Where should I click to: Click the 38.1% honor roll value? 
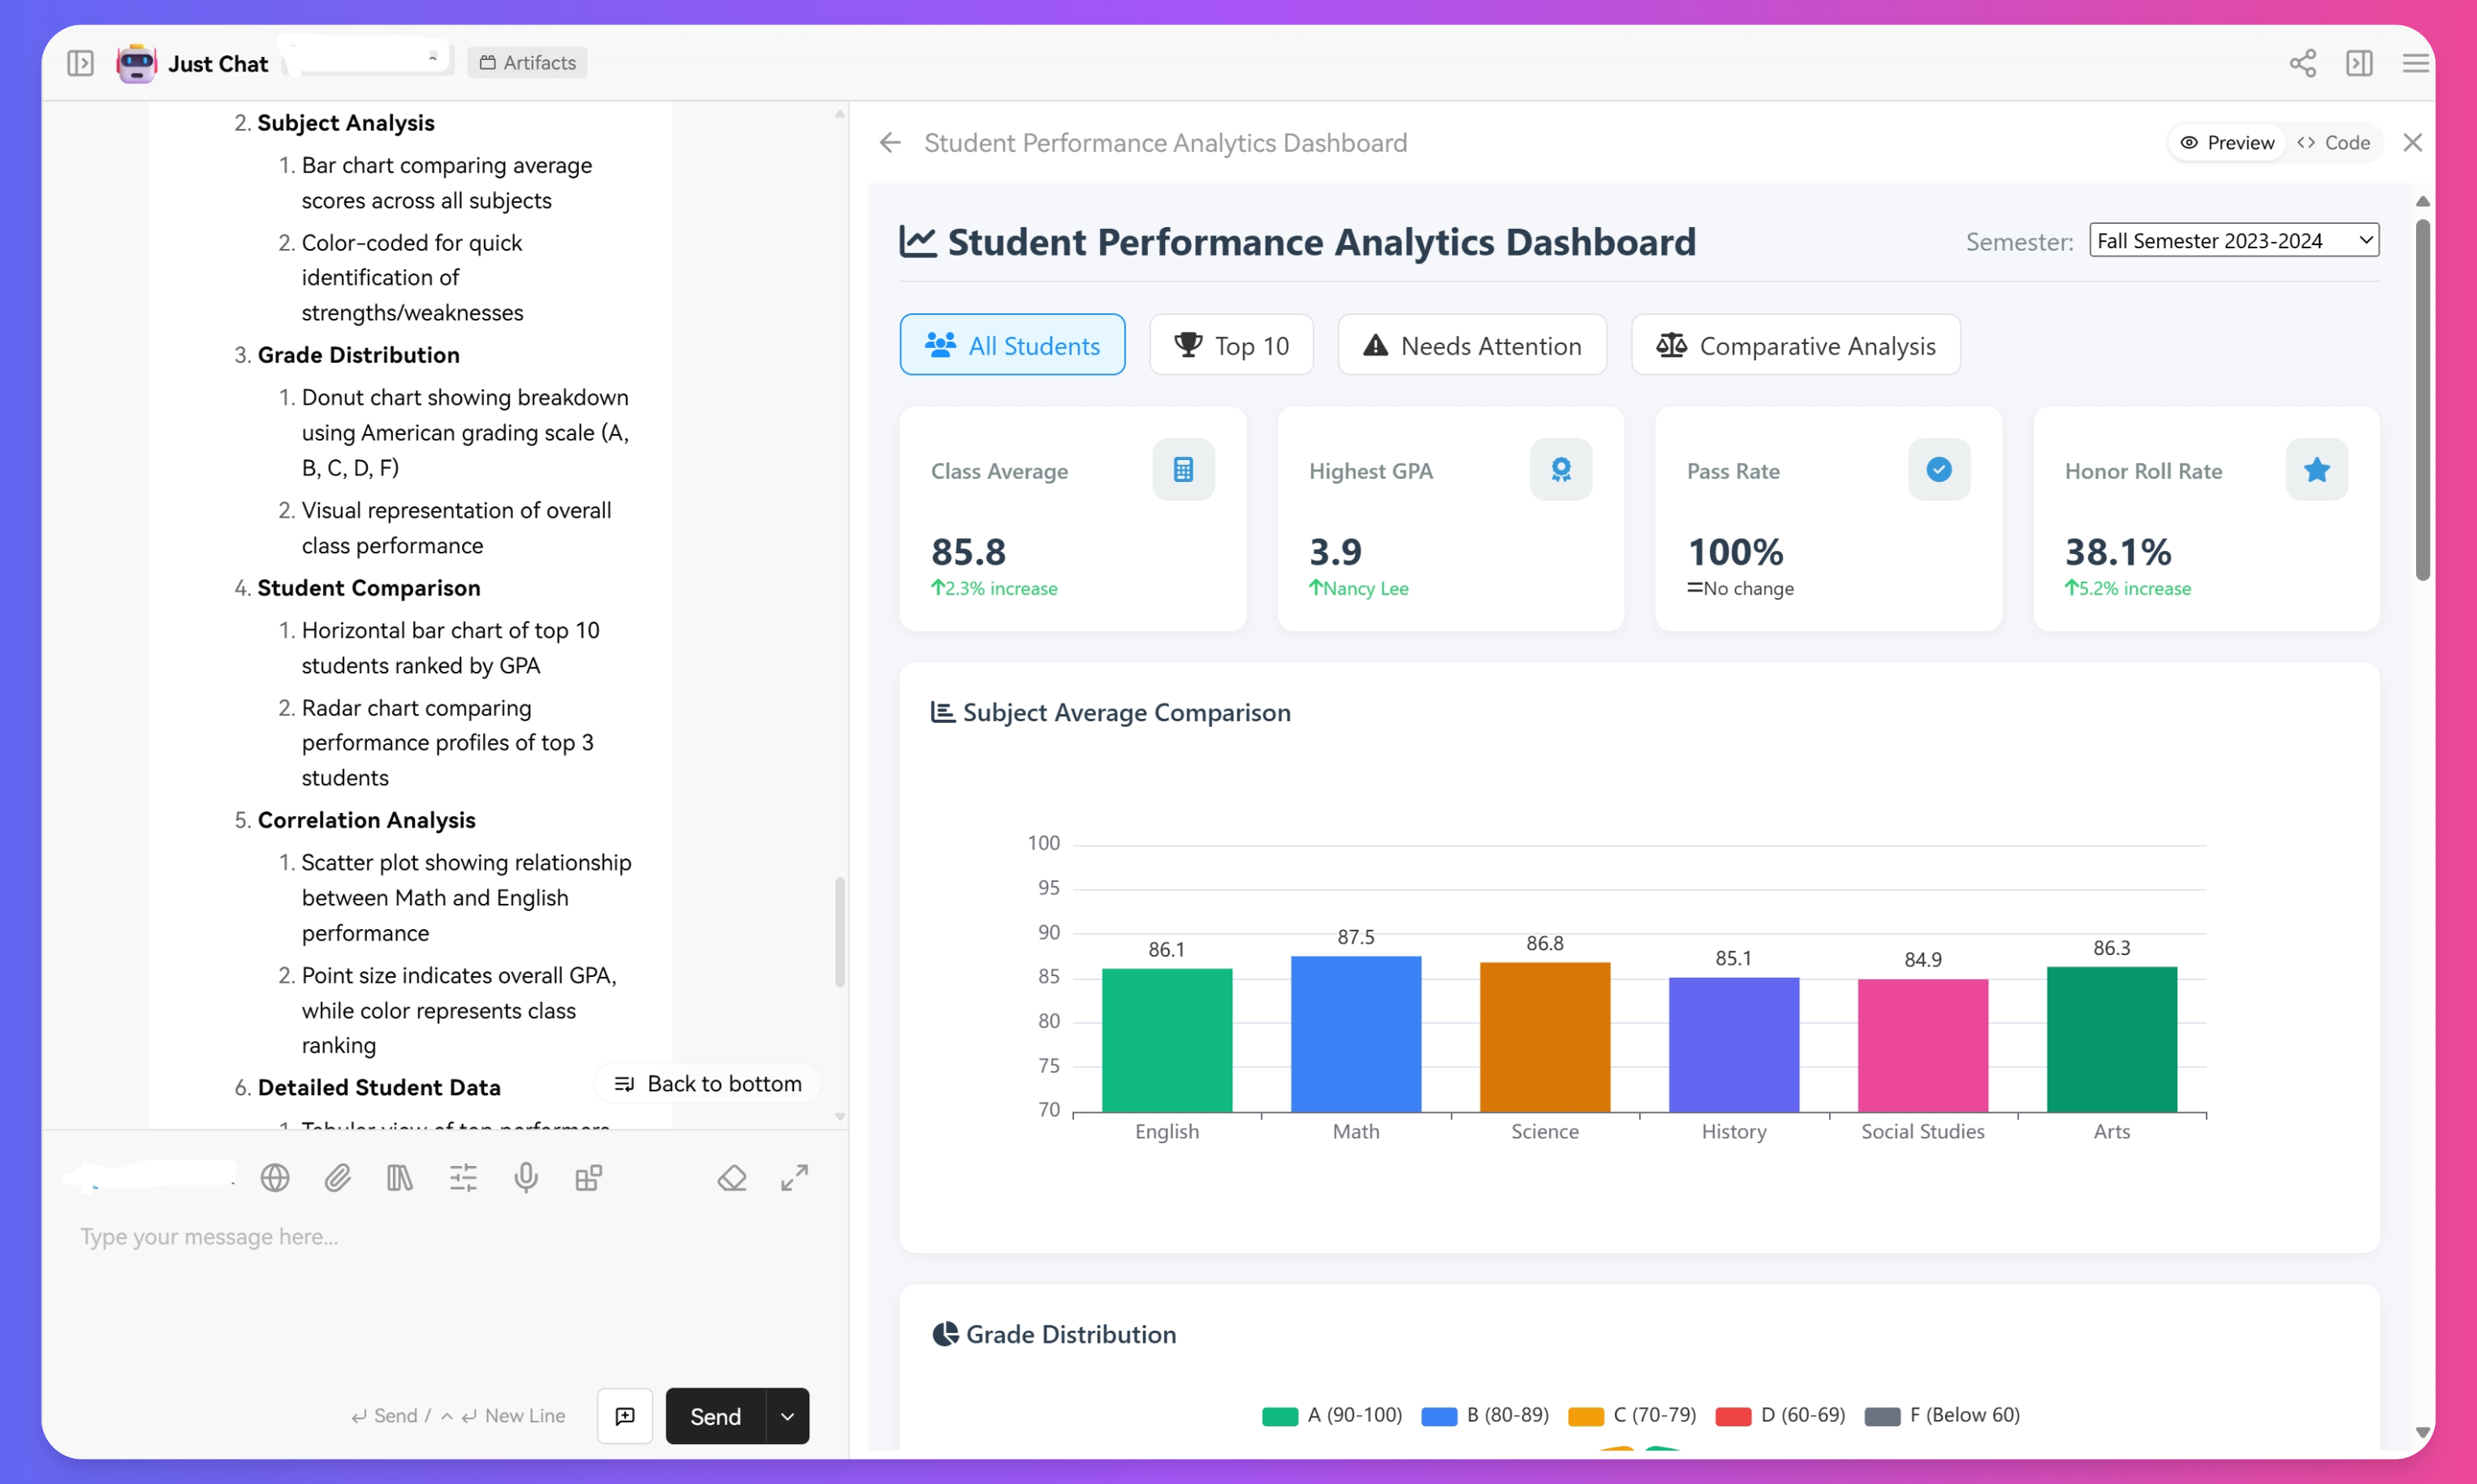coord(2118,551)
